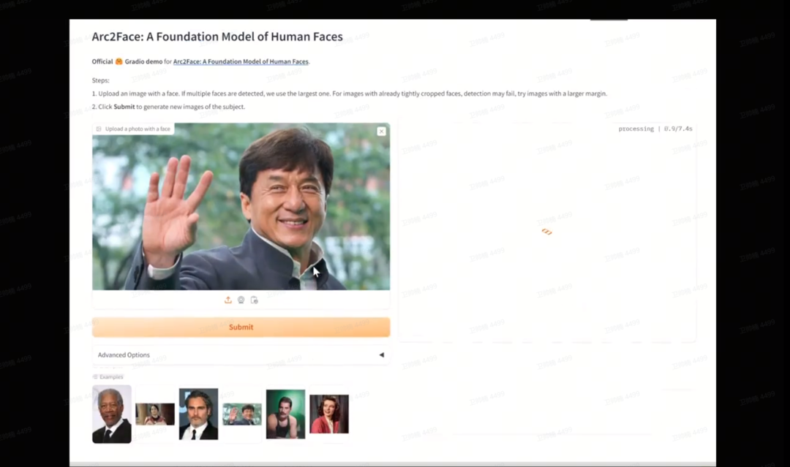The width and height of the screenshot is (790, 467).
Task: Select example of elderly man in black suit
Action: click(x=112, y=414)
